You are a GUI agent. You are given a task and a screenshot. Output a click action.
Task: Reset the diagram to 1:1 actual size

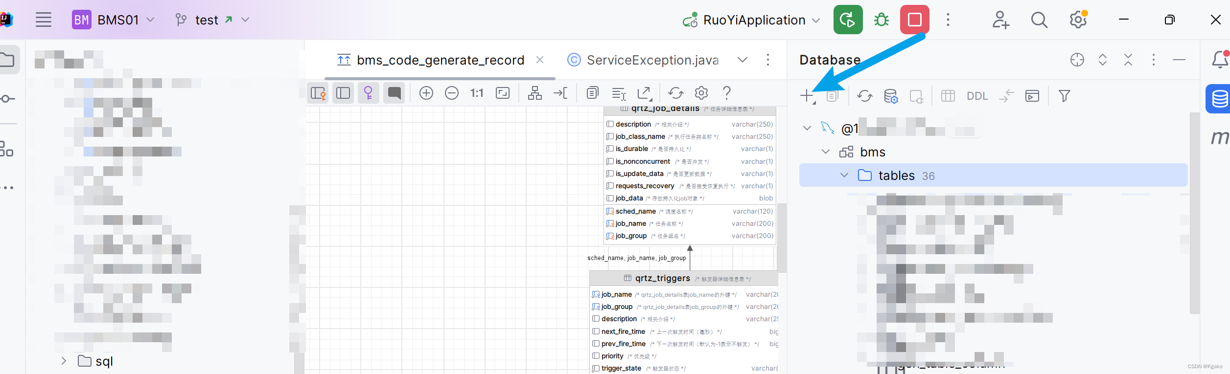(x=477, y=93)
